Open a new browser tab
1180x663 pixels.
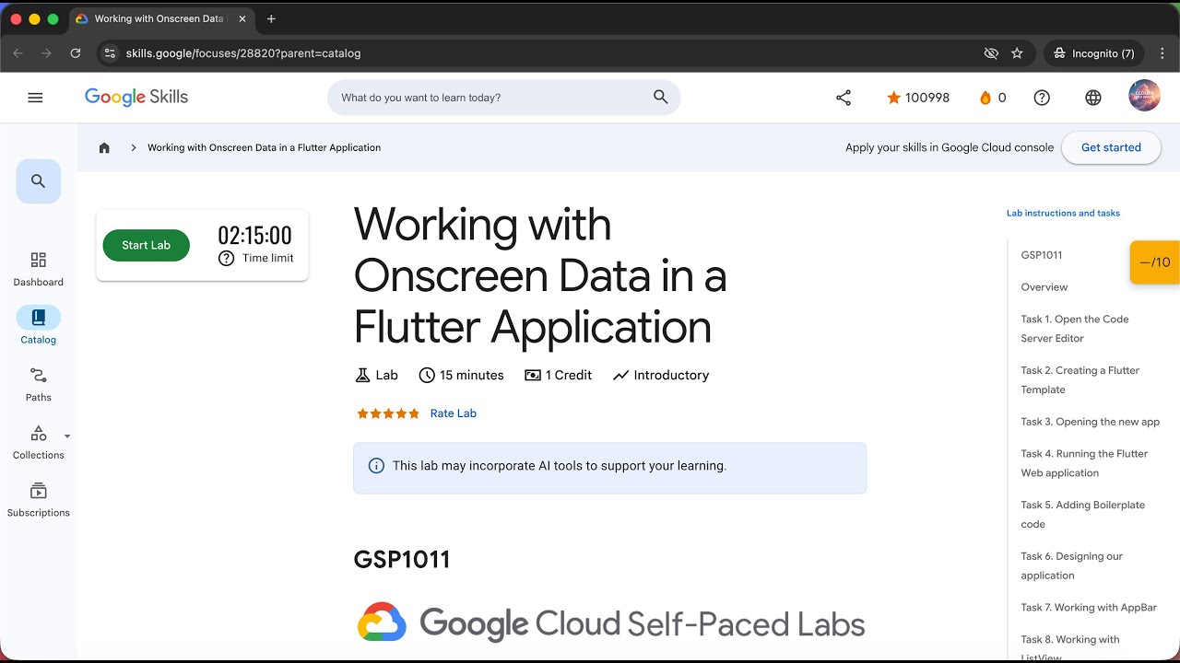coord(271,18)
